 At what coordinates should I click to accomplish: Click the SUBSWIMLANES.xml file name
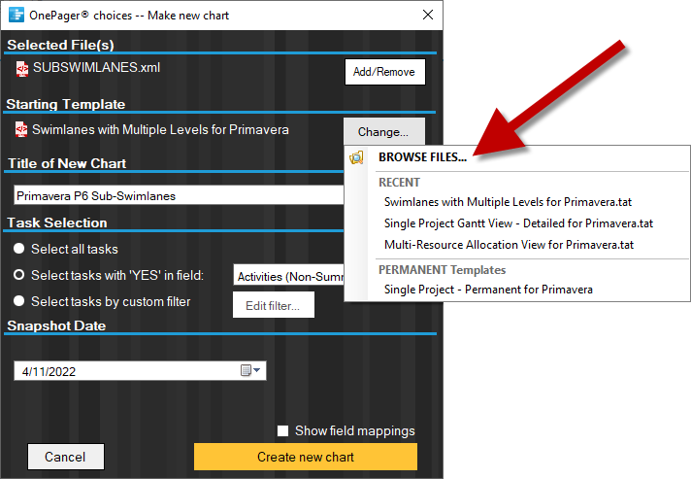96,67
